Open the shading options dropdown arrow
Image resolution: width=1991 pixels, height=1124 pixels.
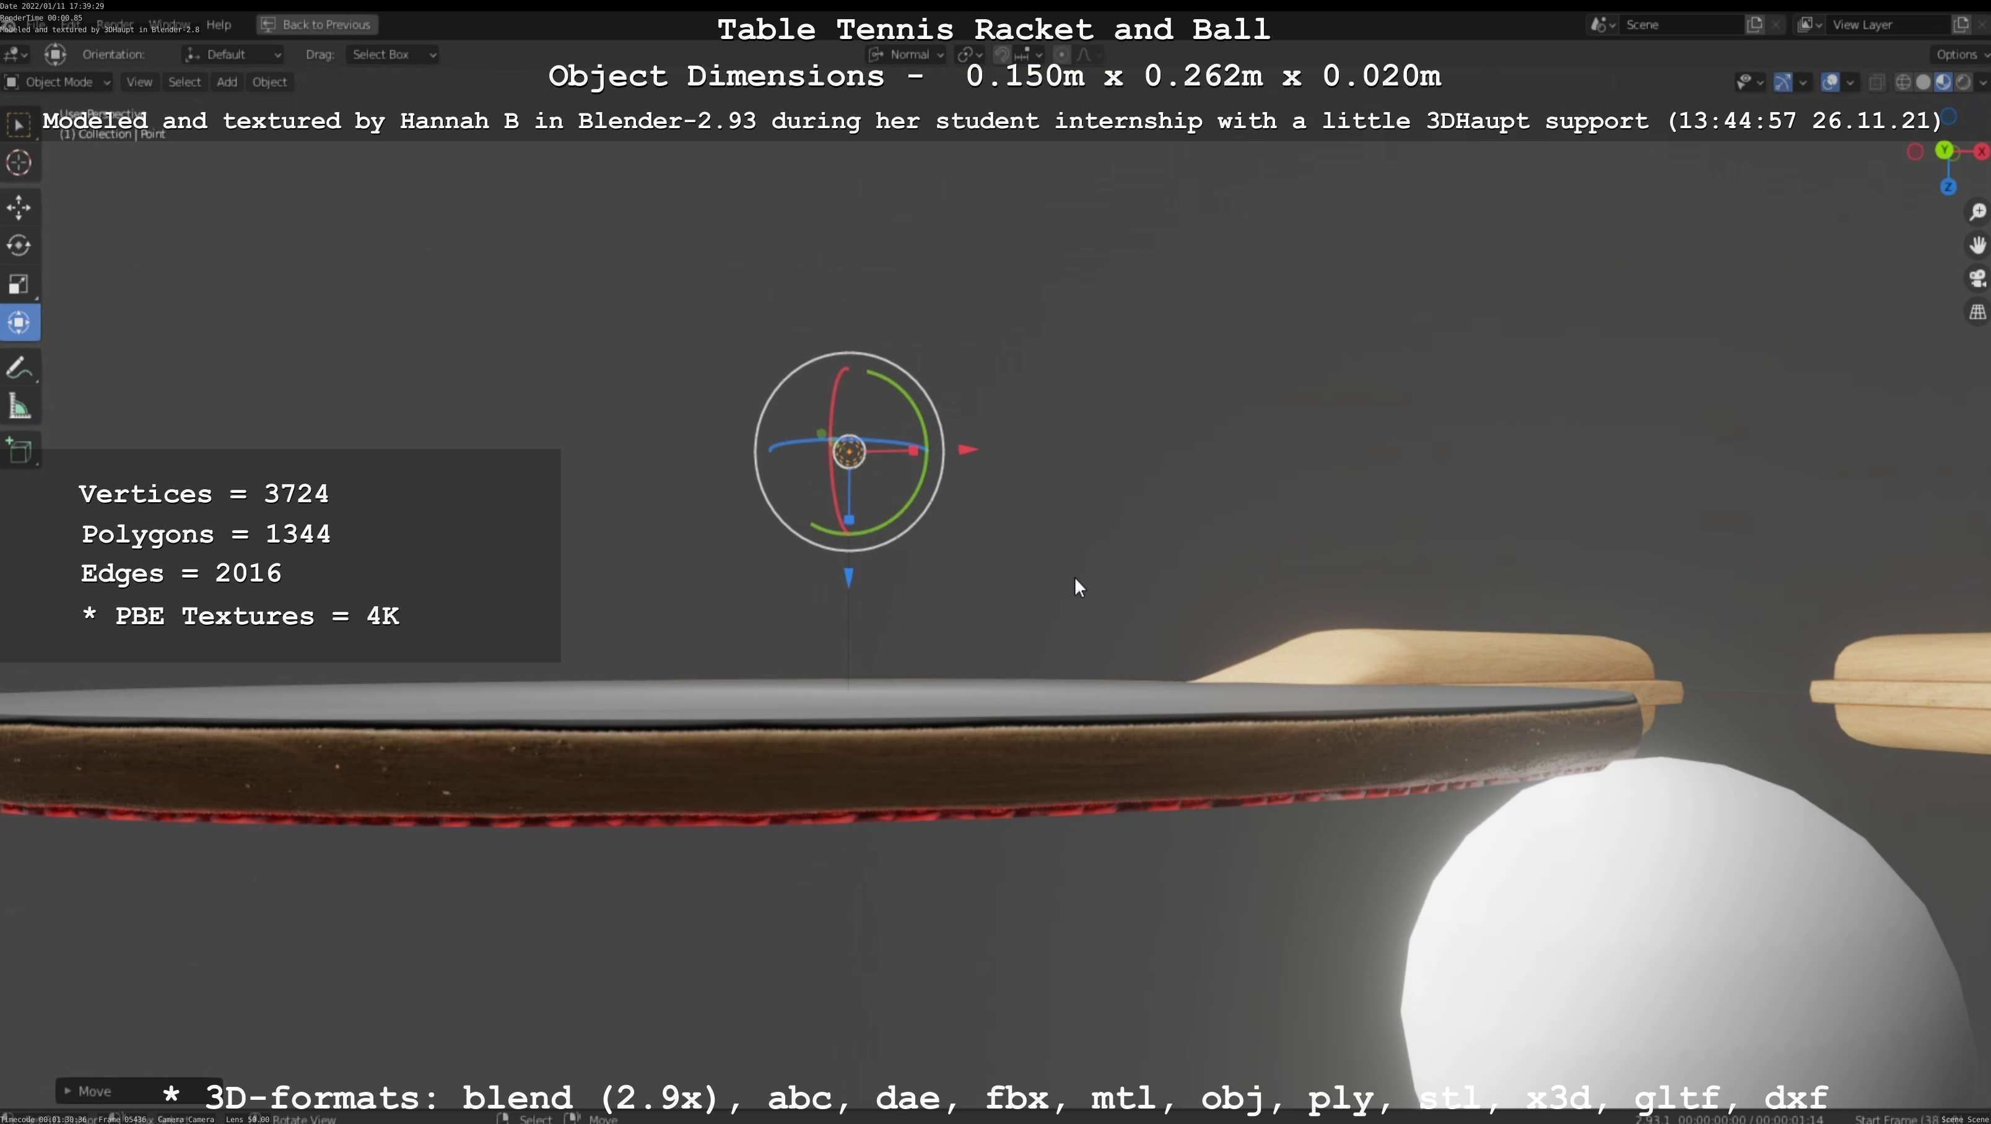pos(1982,83)
